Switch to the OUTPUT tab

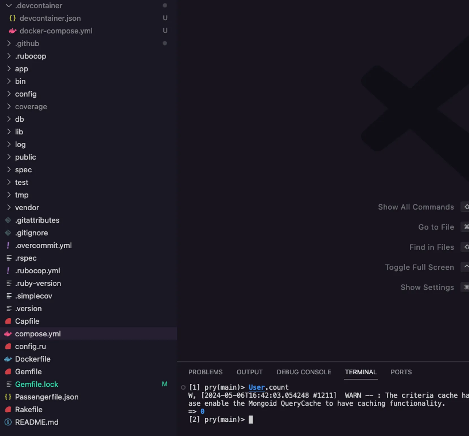(249, 372)
